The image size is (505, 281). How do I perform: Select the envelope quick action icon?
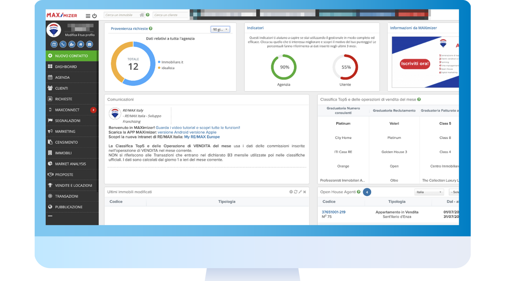[89, 44]
